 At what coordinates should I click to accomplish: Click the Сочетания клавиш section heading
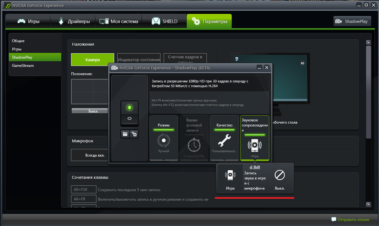90,177
